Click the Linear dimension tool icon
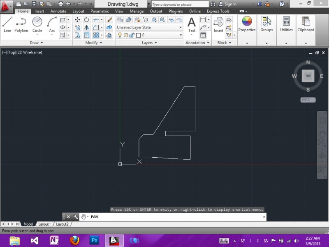 (203, 20)
